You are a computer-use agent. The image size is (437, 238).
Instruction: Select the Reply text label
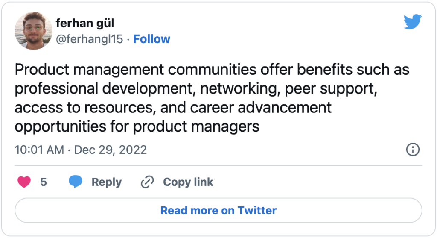click(107, 182)
